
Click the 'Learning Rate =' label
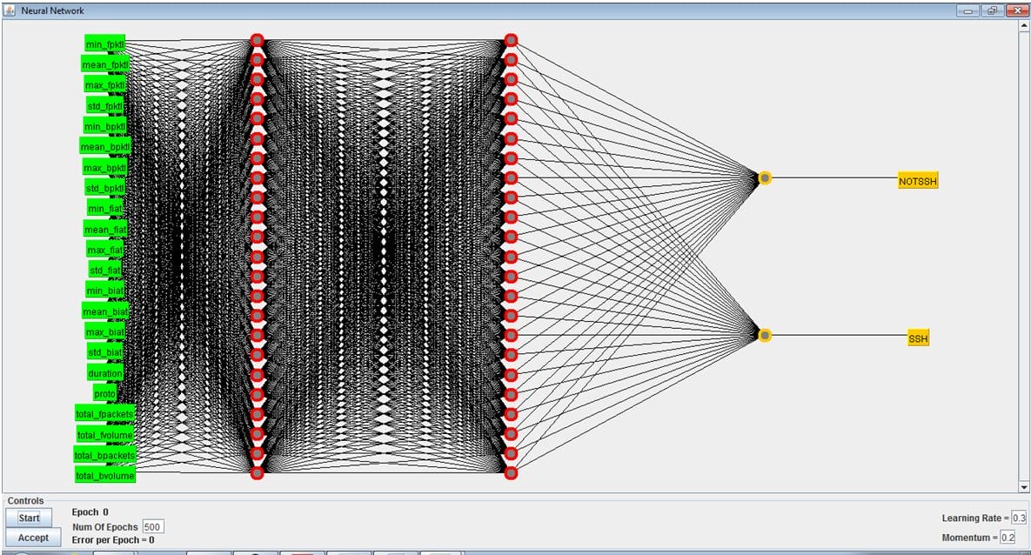coord(975,518)
